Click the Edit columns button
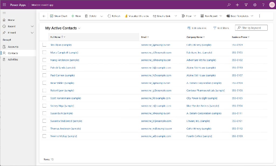The height and width of the screenshot is (166, 276). (197, 28)
